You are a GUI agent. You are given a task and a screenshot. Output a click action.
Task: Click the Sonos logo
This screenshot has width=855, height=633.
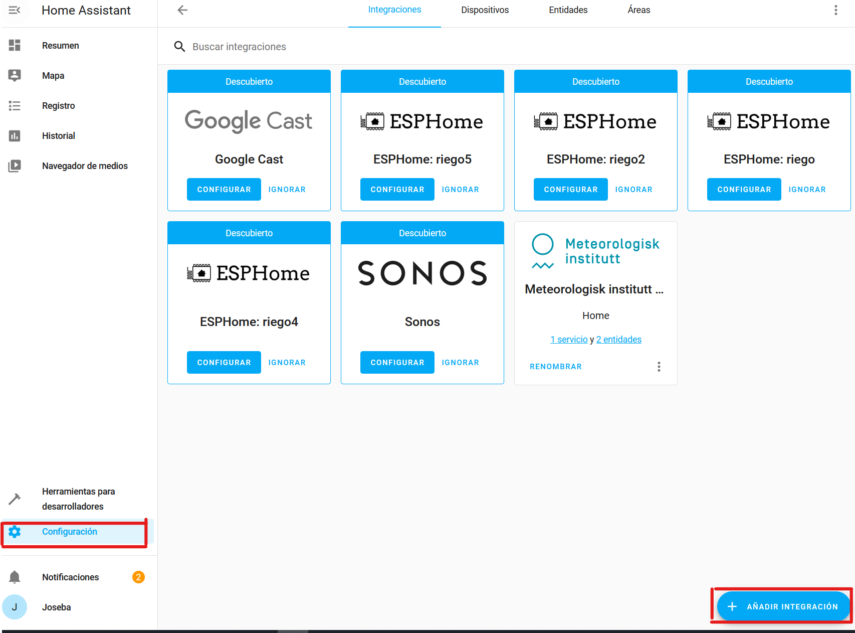coord(422,273)
